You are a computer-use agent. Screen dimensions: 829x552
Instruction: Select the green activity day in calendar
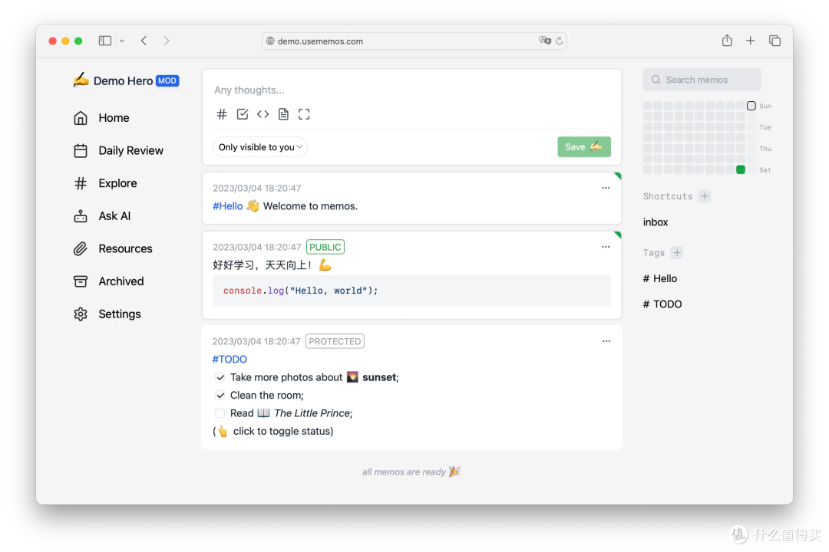tap(741, 169)
